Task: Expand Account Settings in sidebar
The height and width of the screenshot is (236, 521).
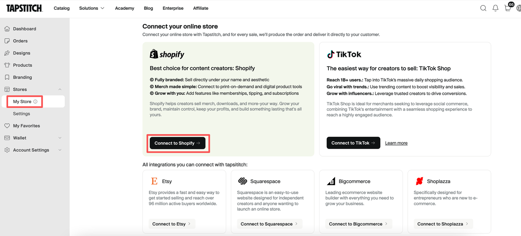Action: tap(60, 150)
